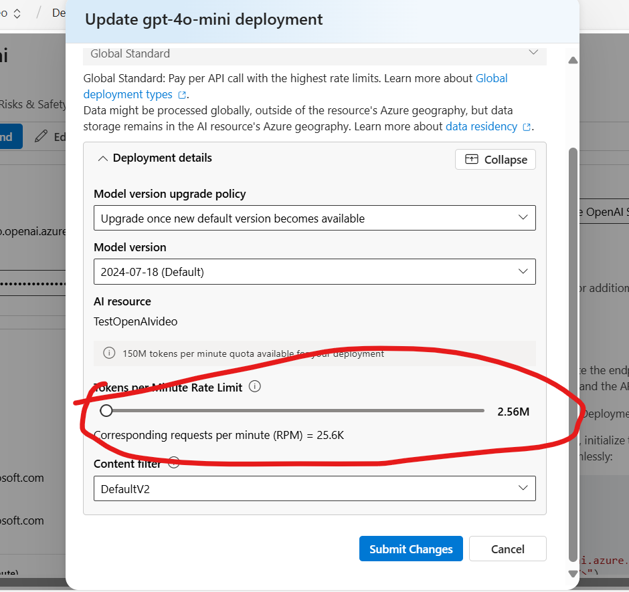
Task: Open the external link icon after data residency
Action: [x=527, y=128]
